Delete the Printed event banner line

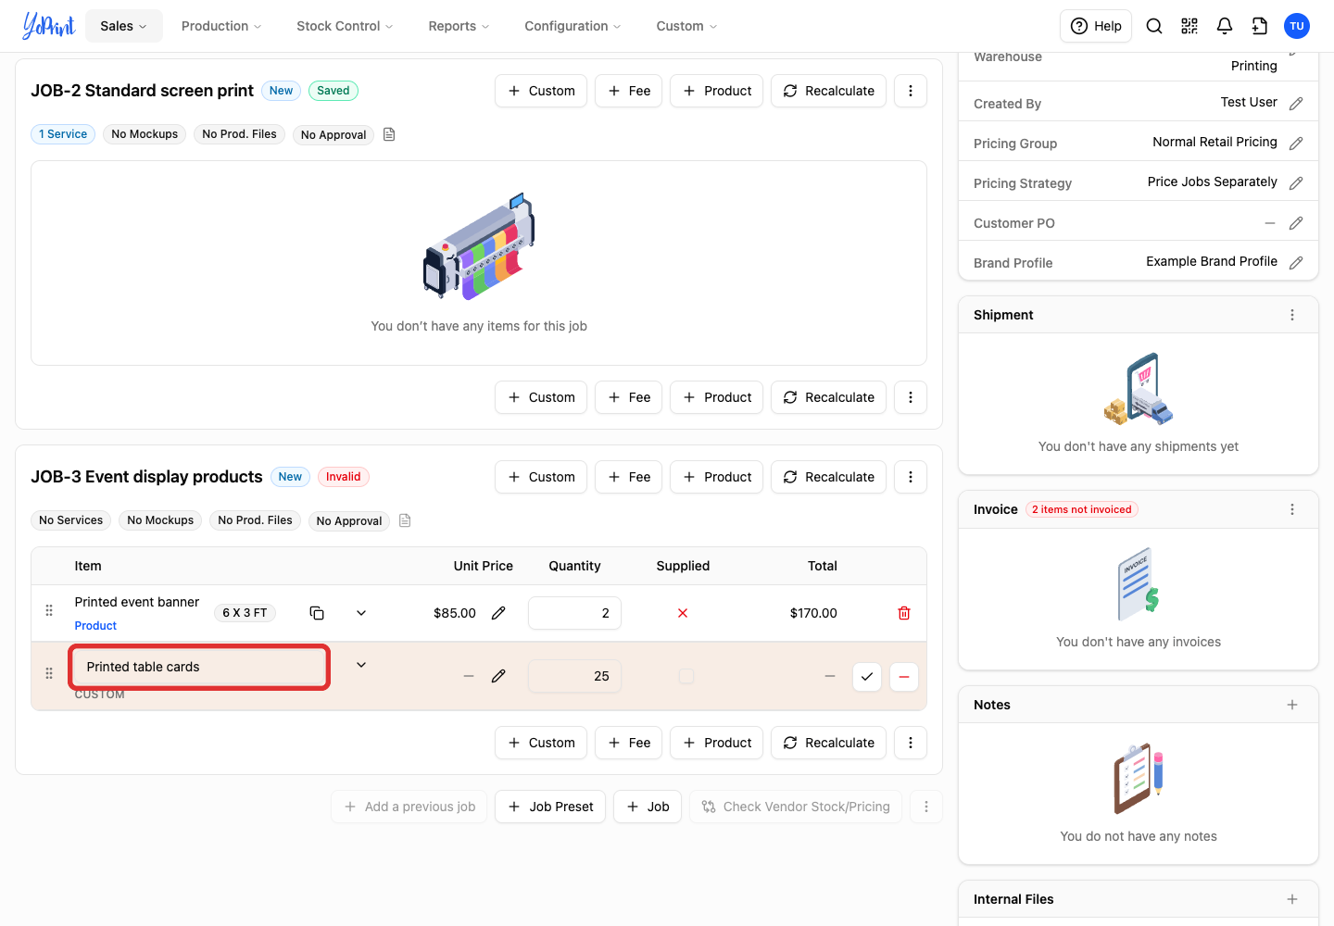pyautogui.click(x=904, y=613)
